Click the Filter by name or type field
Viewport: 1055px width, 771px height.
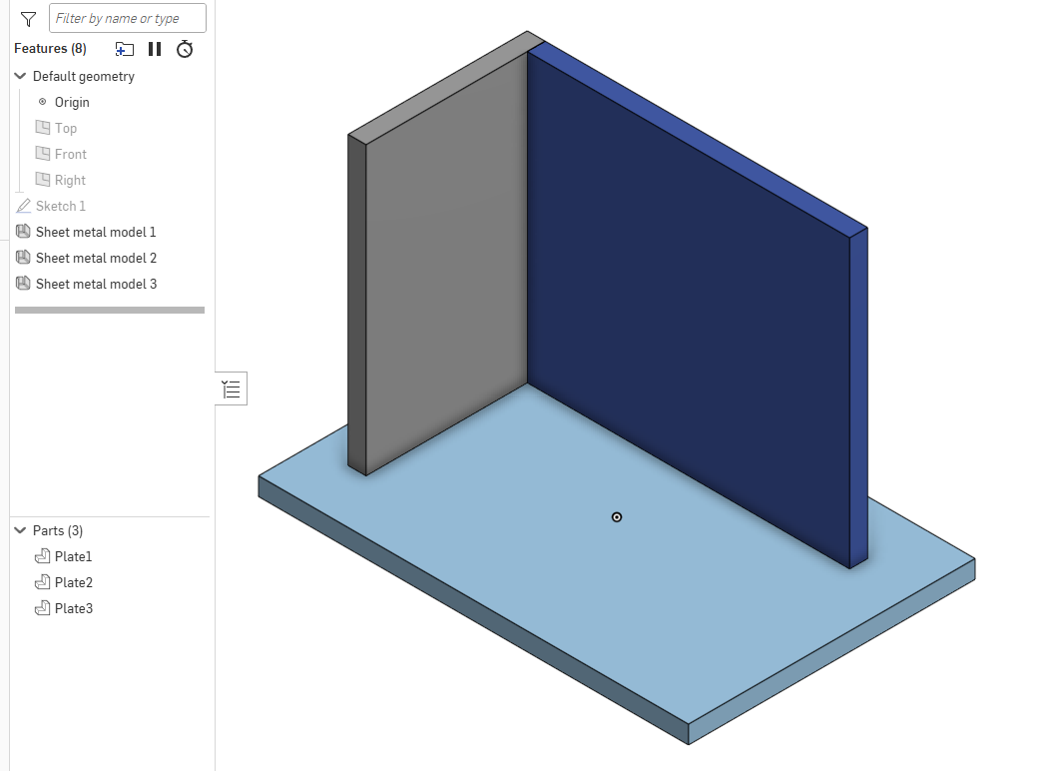(x=127, y=17)
